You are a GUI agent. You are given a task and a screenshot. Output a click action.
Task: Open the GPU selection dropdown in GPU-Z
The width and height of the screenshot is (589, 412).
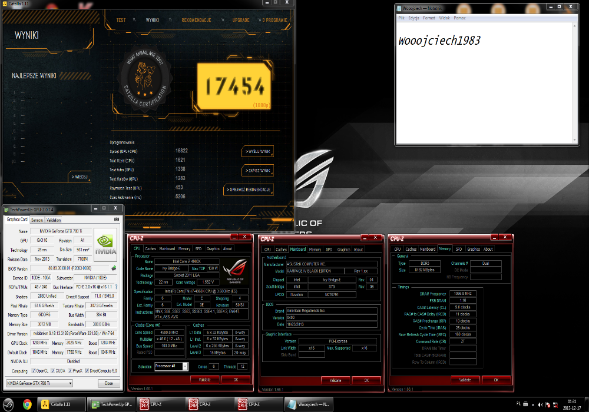coord(39,383)
